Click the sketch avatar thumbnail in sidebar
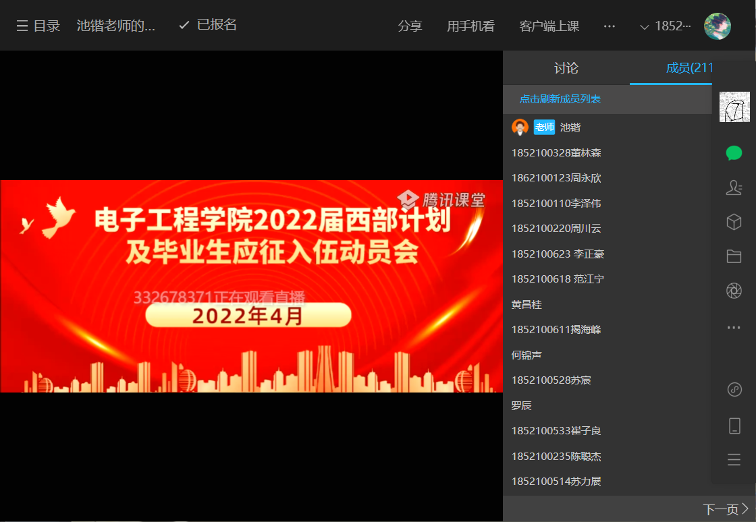Viewport: 756px width, 522px height. coord(734,107)
